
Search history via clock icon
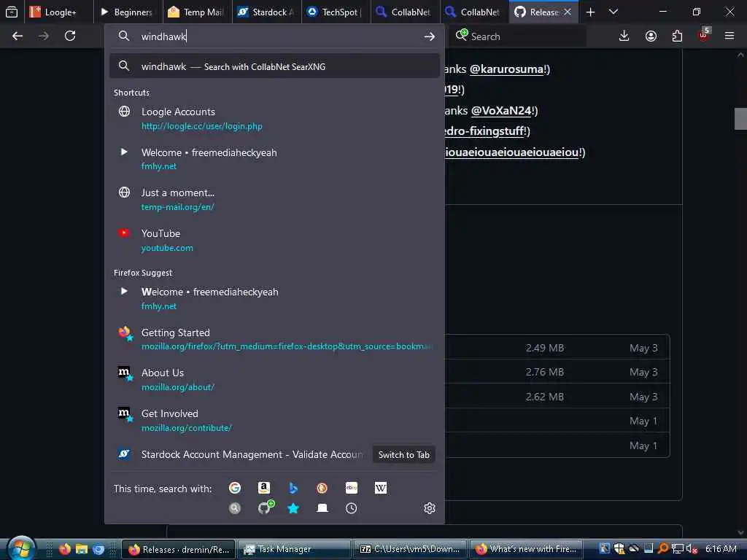pos(352,508)
